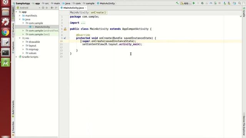Open Ubuntu dash from the launcher
Viewport: 246px width, 138px height.
(5, 2)
